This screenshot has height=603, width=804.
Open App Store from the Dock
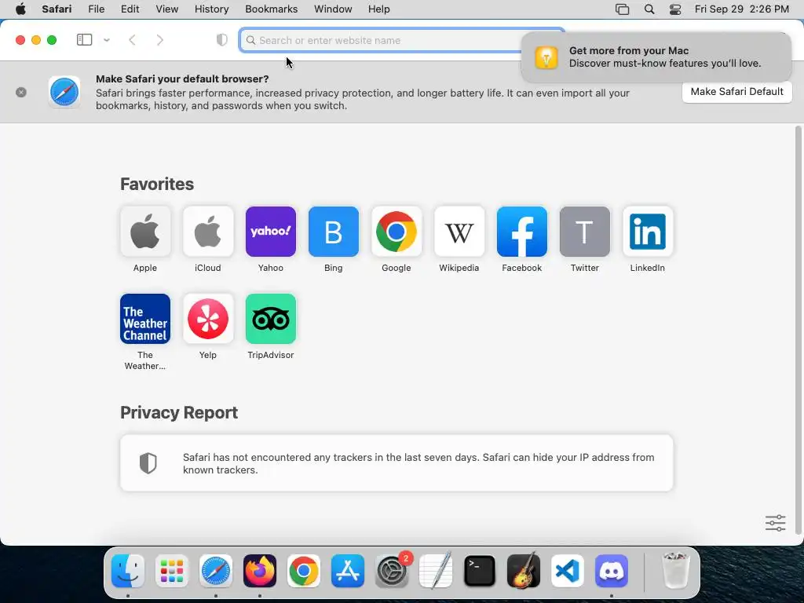tap(348, 571)
